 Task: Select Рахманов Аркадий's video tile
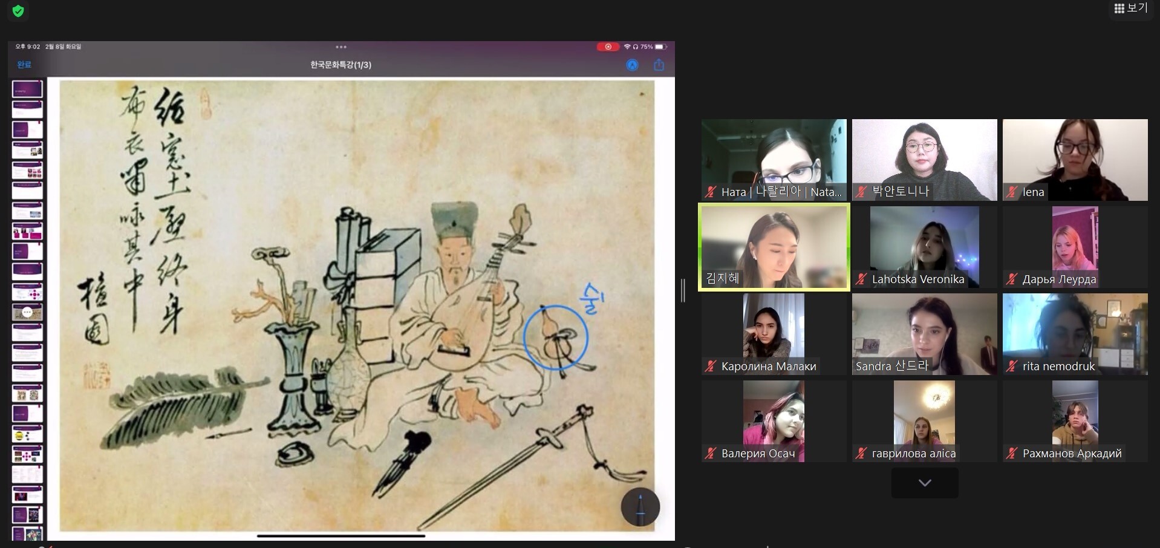point(1075,421)
